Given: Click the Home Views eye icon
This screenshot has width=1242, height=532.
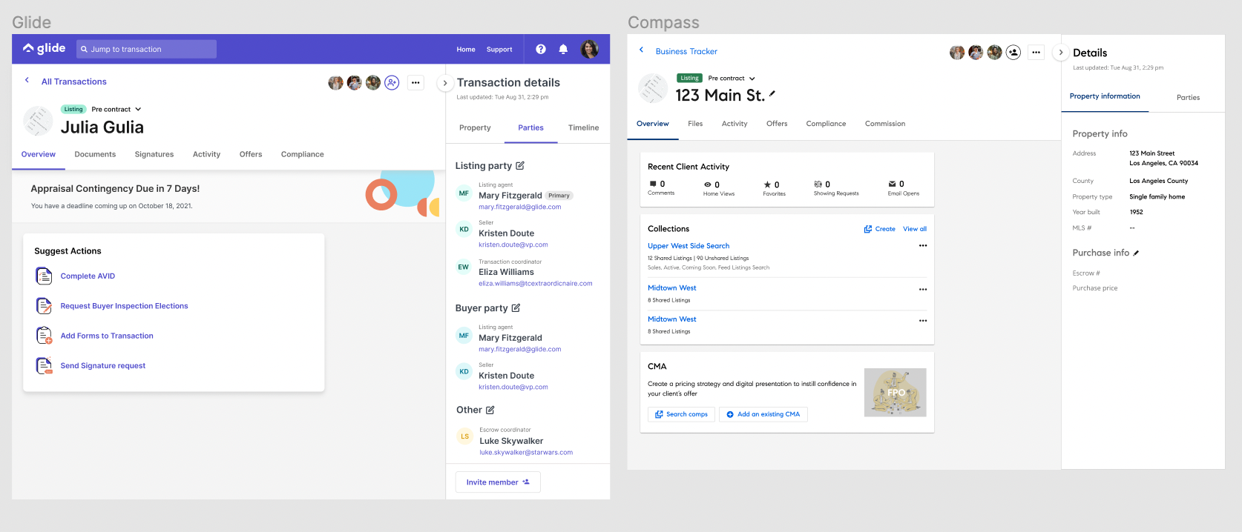Looking at the screenshot, I should [708, 184].
